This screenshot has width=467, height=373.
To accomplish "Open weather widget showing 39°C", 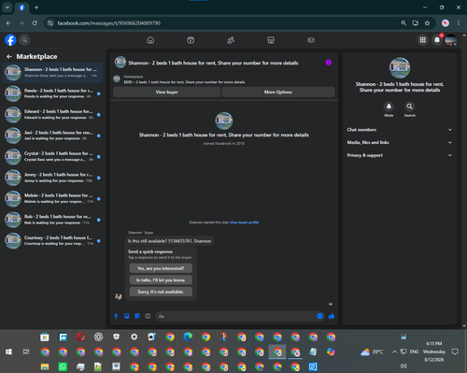I will pos(372,351).
